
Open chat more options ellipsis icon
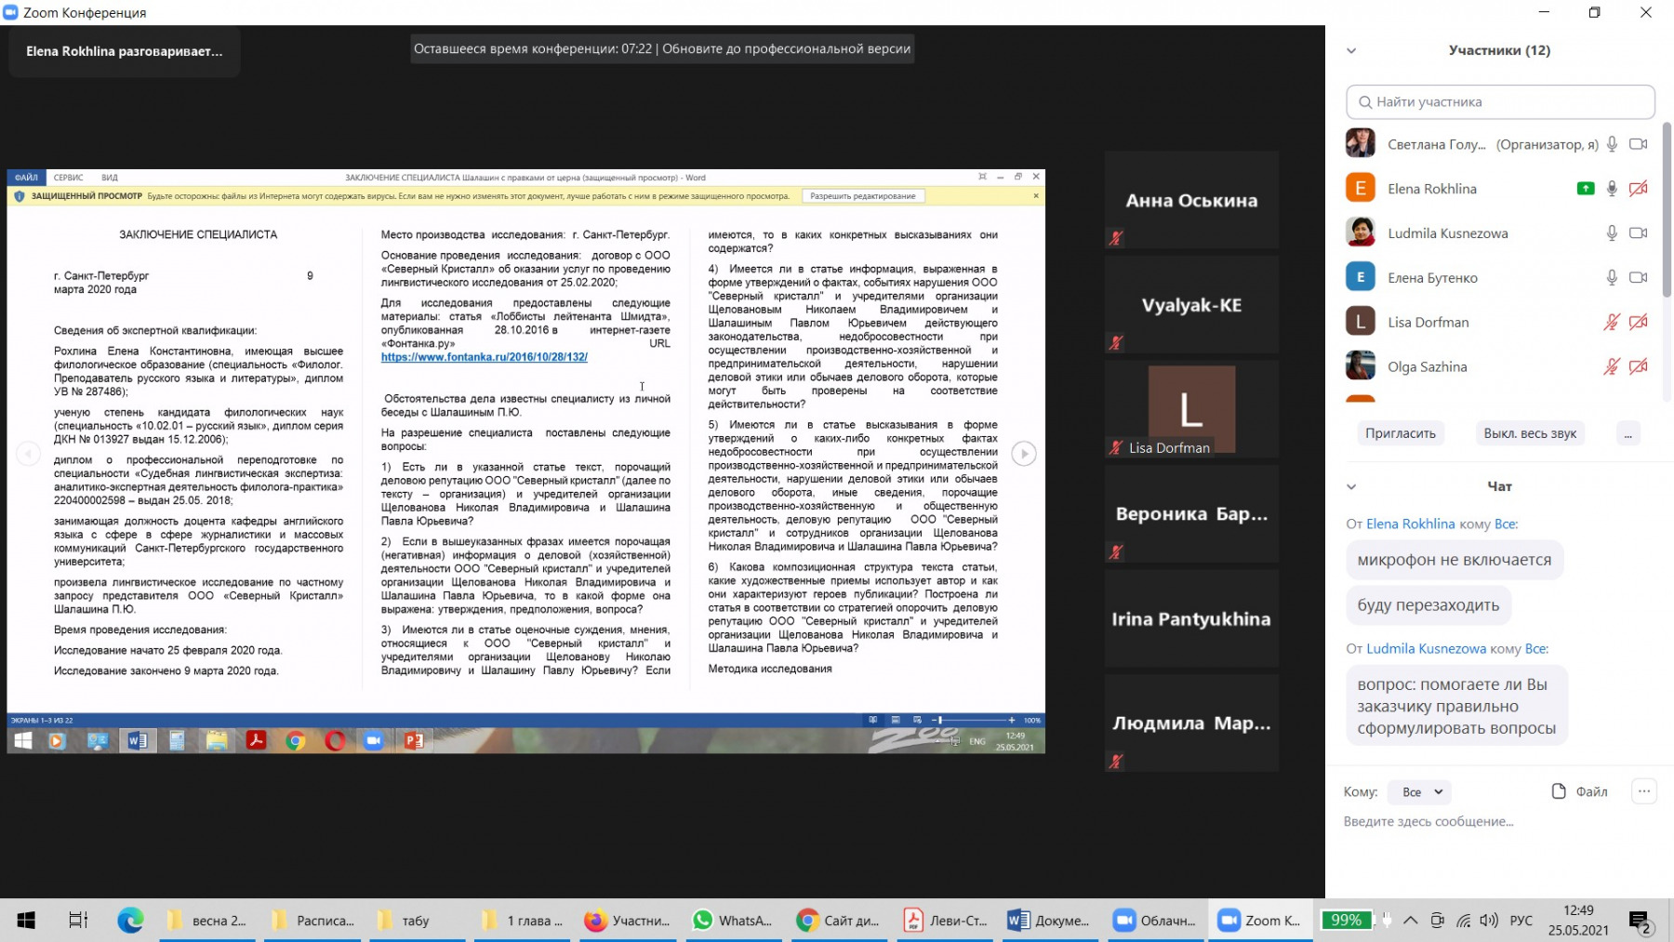point(1643,791)
